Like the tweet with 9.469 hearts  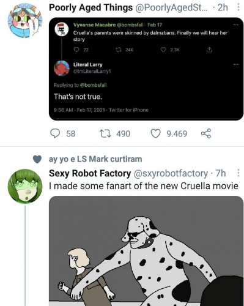point(155,134)
